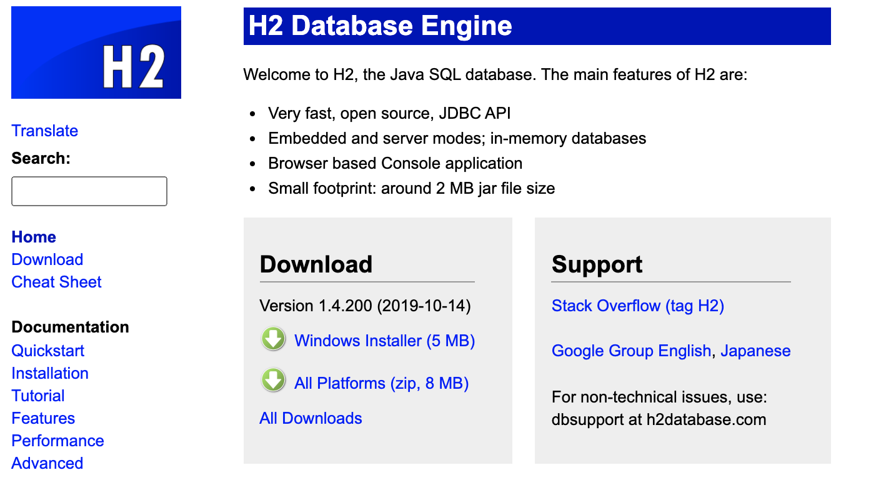The image size is (881, 495).
Task: Click the 'Very fast, open source, JDBC API' bullet
Action: point(390,113)
